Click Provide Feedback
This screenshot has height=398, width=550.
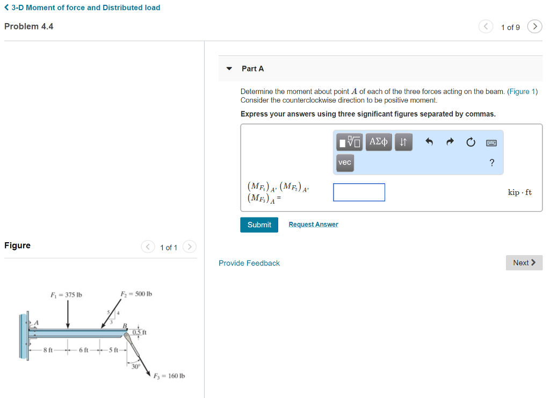pyautogui.click(x=249, y=263)
